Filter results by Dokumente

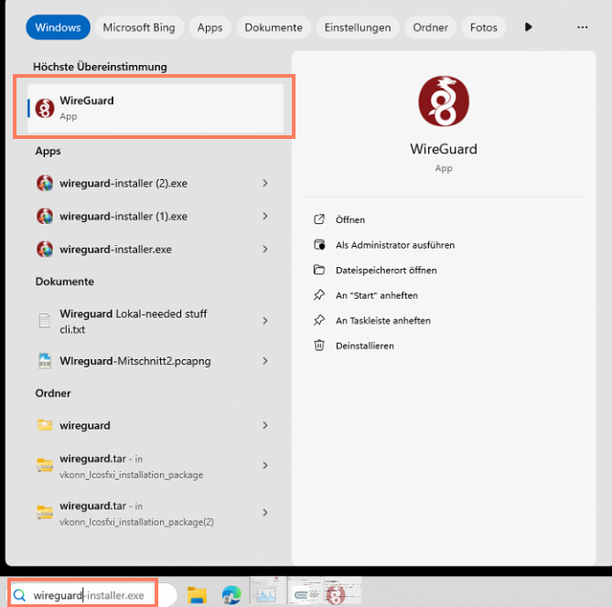[274, 27]
